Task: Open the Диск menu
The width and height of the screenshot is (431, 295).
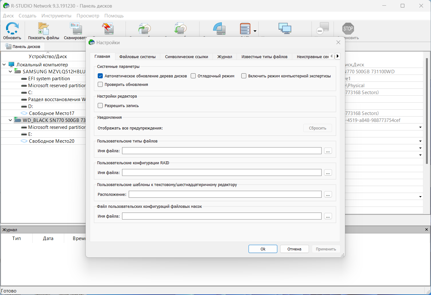Action: [8, 16]
